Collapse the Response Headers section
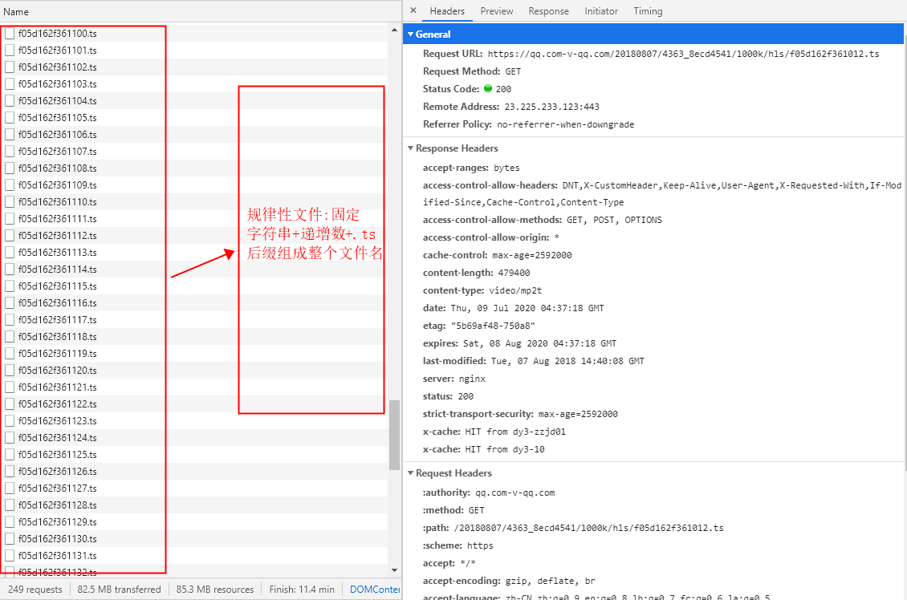 (411, 148)
